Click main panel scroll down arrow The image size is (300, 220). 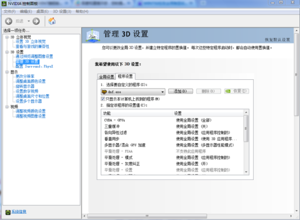click(x=296, y=211)
